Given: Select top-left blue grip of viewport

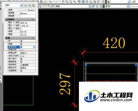Looking at the screenshot, I should click(x=86, y=65).
